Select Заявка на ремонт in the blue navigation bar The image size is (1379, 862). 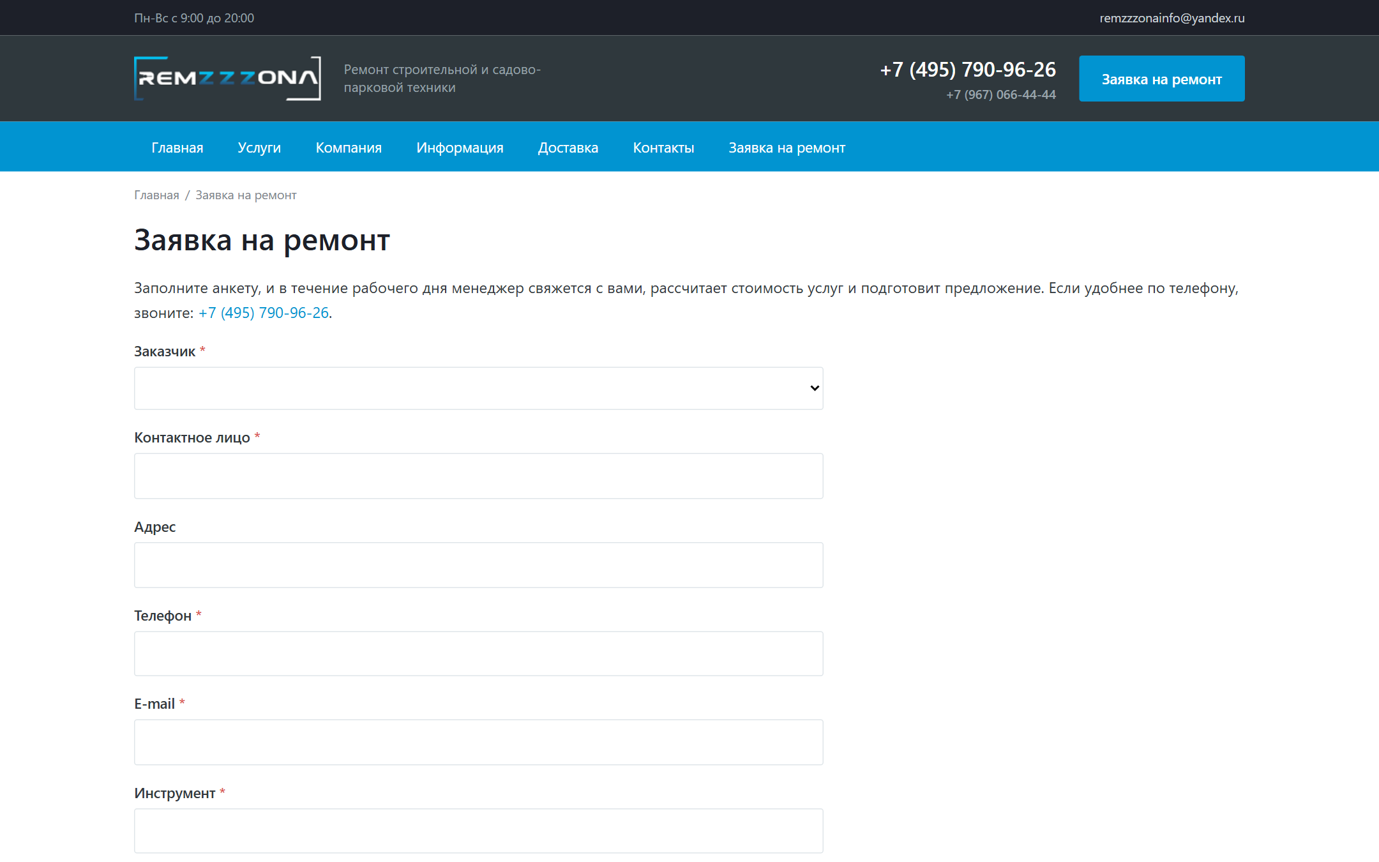pos(787,147)
